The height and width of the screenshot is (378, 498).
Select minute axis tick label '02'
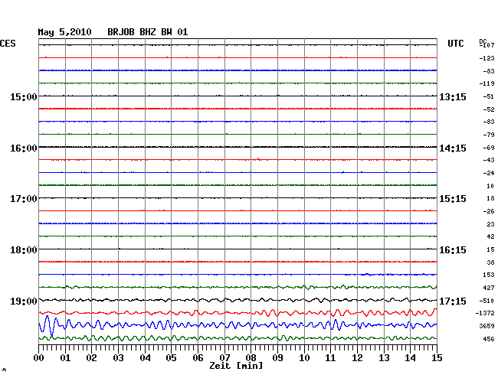(x=91, y=357)
